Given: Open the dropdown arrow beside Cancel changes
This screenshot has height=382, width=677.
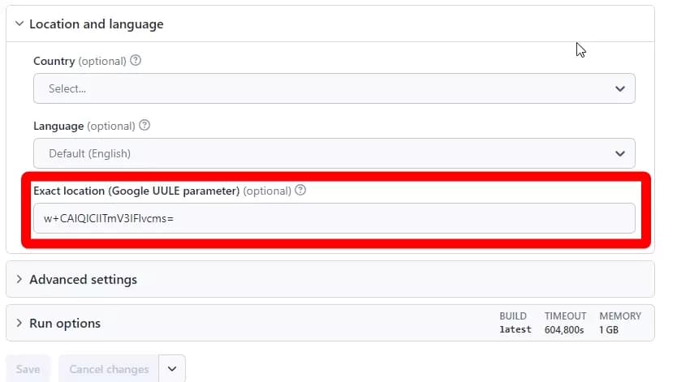Looking at the screenshot, I should pyautogui.click(x=172, y=369).
